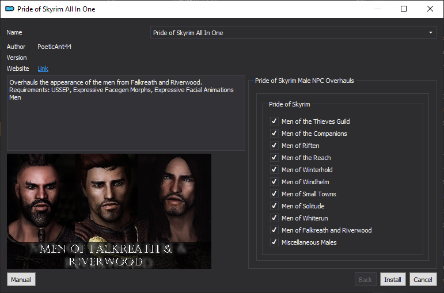Click the Install button

click(393, 279)
